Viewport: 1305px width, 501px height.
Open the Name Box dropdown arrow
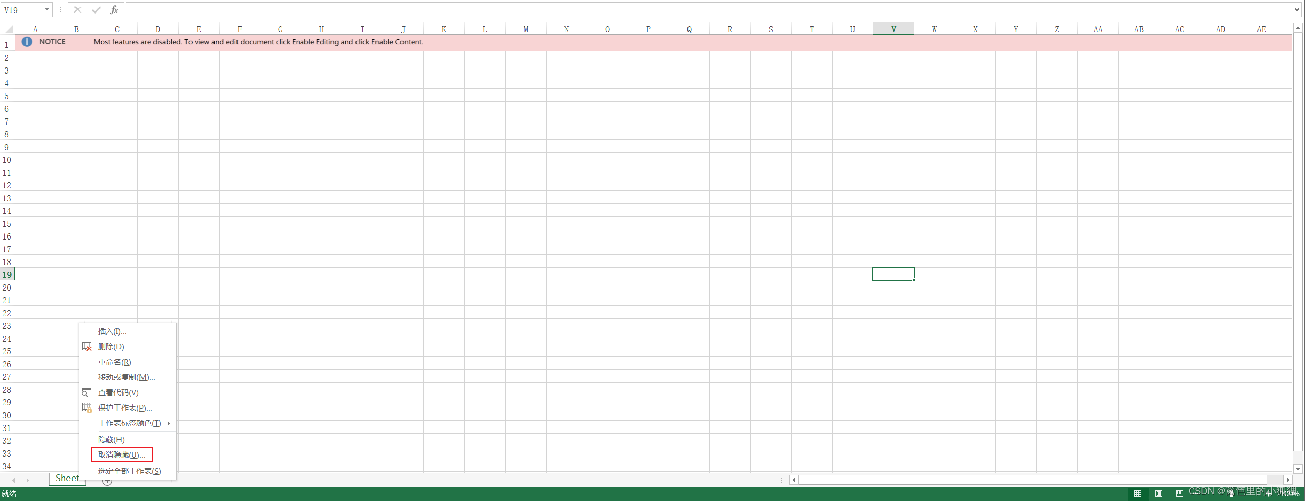(46, 10)
